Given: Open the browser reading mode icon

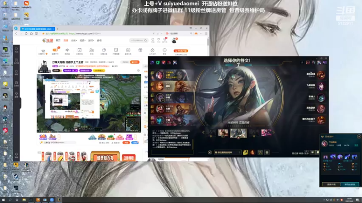Looking at the screenshot, I should (36, 33).
